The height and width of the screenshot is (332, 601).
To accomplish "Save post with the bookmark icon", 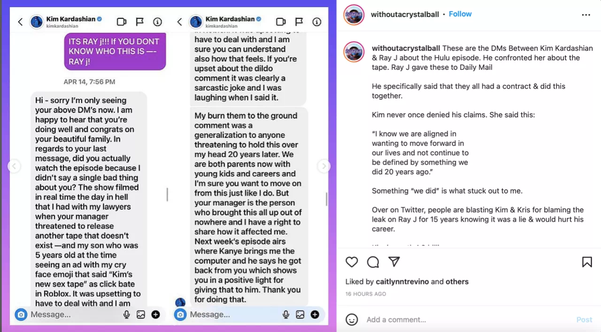I will (587, 262).
